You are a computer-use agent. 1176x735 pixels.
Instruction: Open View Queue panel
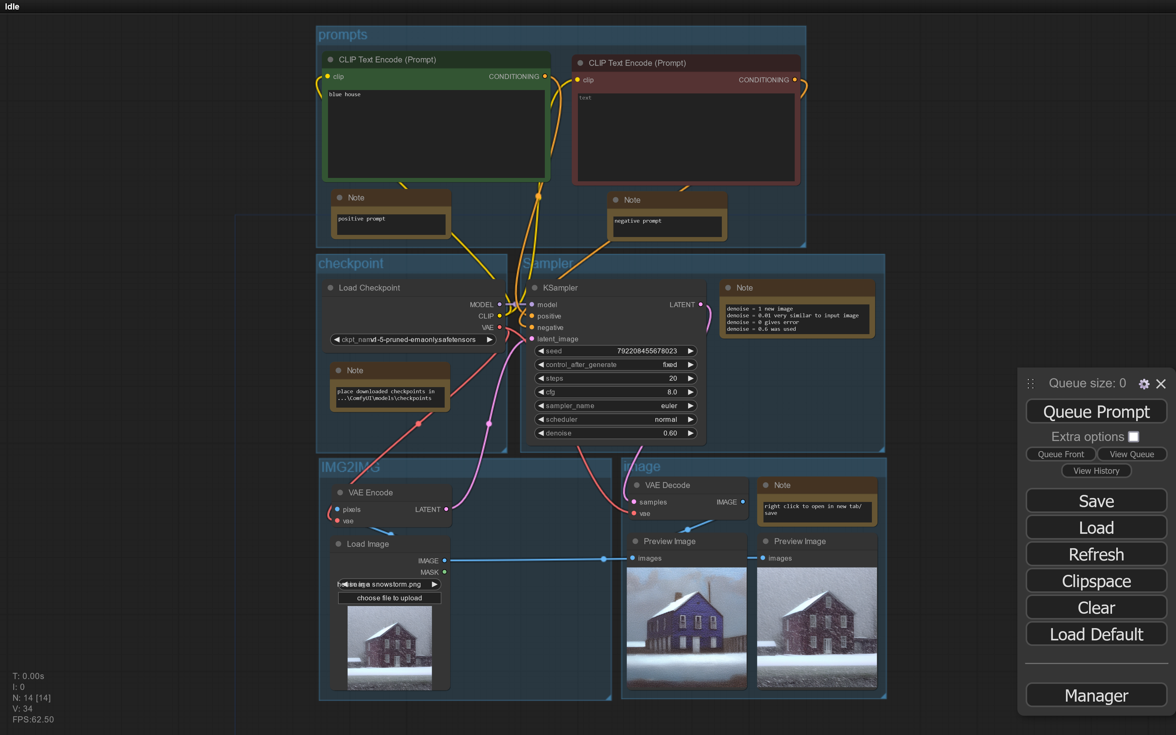coord(1131,454)
